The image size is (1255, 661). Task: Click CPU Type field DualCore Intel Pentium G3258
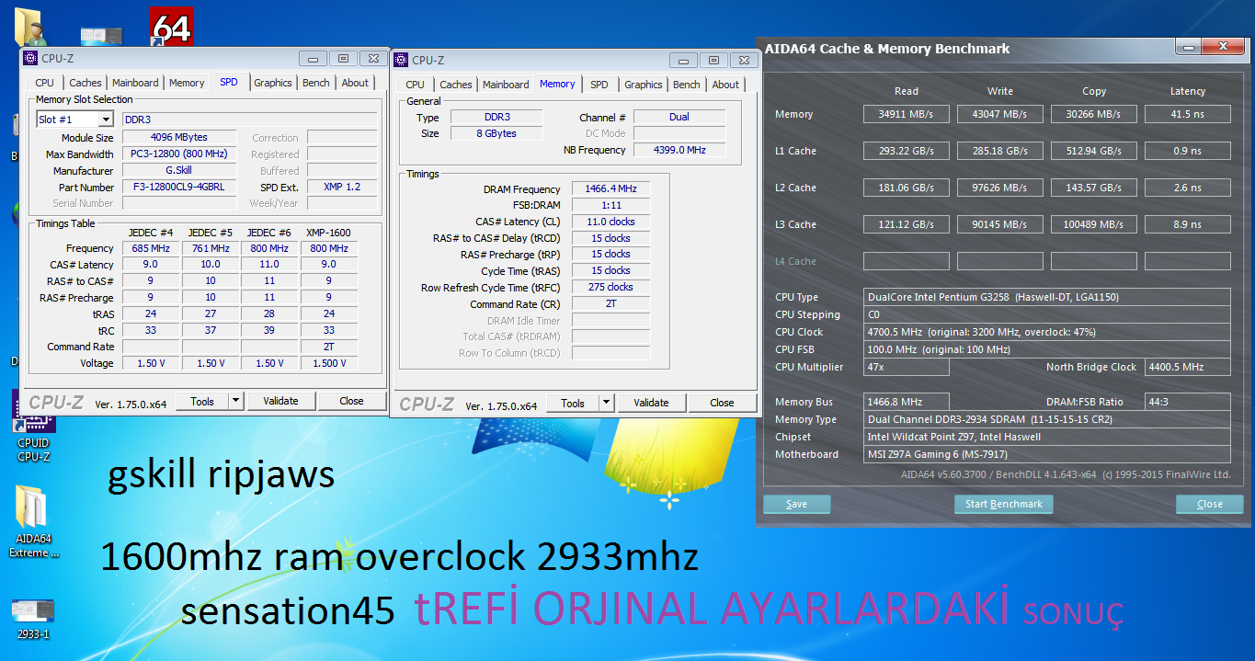[x=1047, y=297]
